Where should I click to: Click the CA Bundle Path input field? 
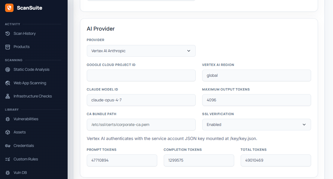click(x=141, y=124)
